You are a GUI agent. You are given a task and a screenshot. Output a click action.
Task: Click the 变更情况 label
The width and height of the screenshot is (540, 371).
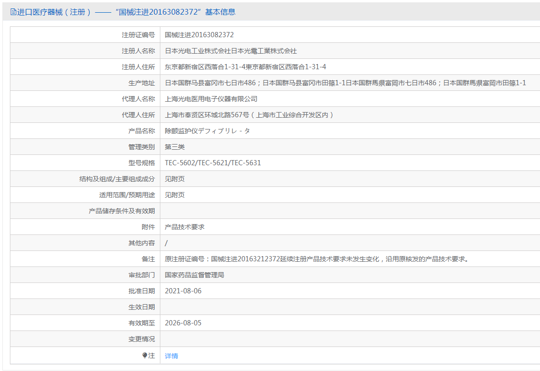(x=141, y=339)
